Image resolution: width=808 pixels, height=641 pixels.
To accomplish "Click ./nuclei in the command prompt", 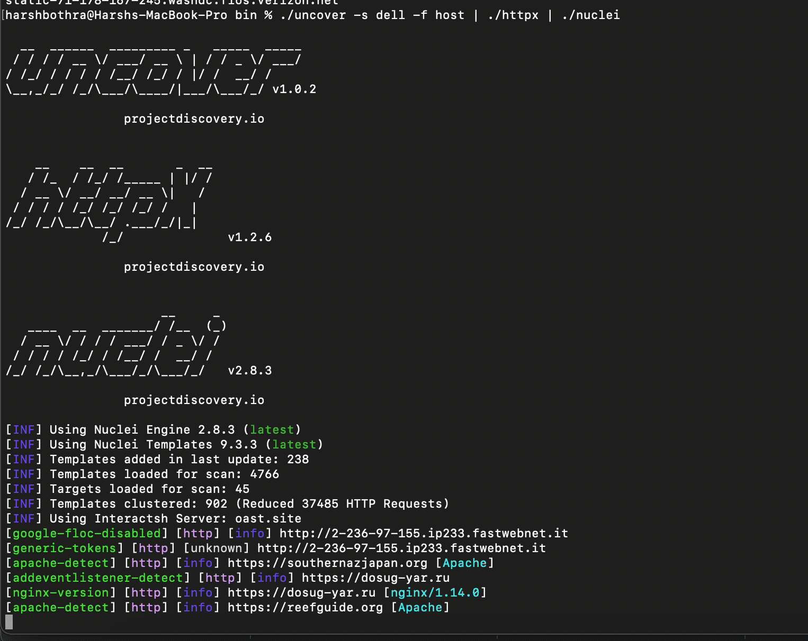I will coord(590,15).
